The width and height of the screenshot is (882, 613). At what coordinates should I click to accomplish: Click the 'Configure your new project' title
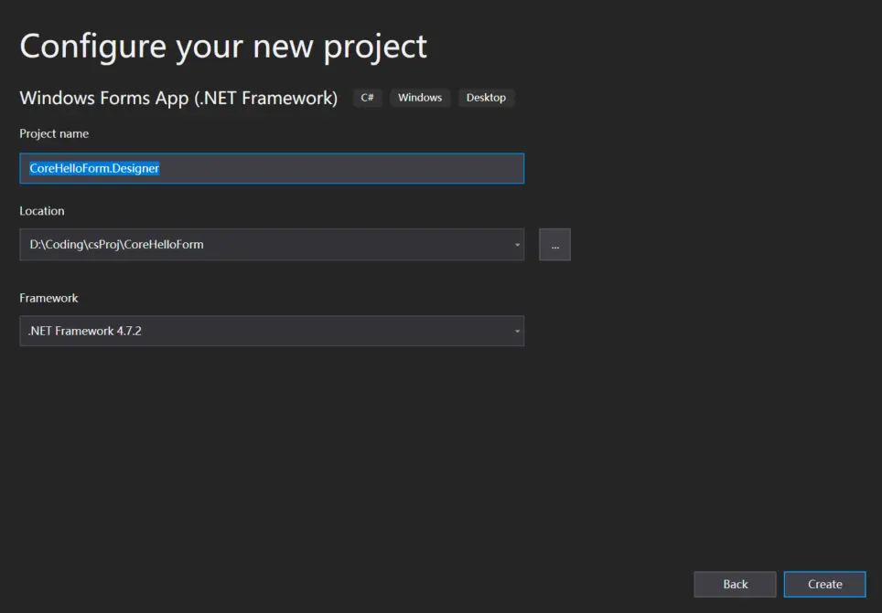click(223, 47)
